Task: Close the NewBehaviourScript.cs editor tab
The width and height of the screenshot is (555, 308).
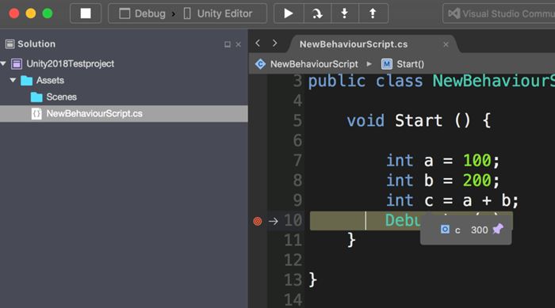Action: pos(446,44)
